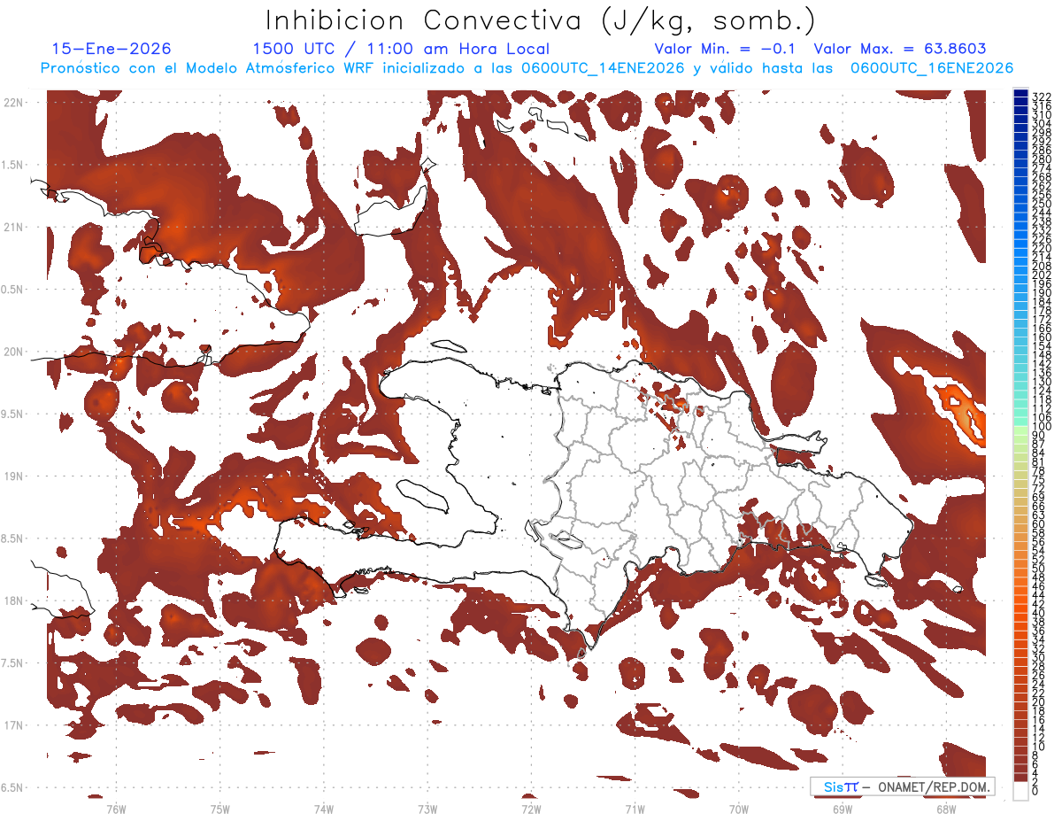Click the 70W longitude label
This screenshot has height=821, width=1062.
pyautogui.click(x=739, y=809)
